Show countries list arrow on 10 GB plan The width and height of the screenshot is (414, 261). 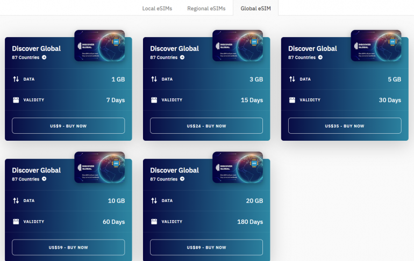tap(44, 179)
